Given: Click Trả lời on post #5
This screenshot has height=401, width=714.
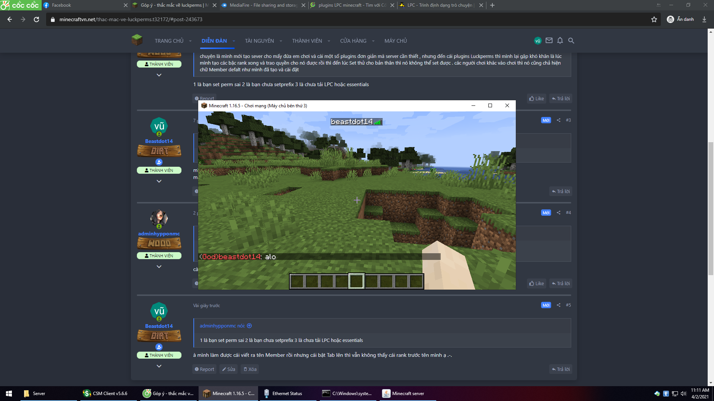Looking at the screenshot, I should (x=561, y=369).
